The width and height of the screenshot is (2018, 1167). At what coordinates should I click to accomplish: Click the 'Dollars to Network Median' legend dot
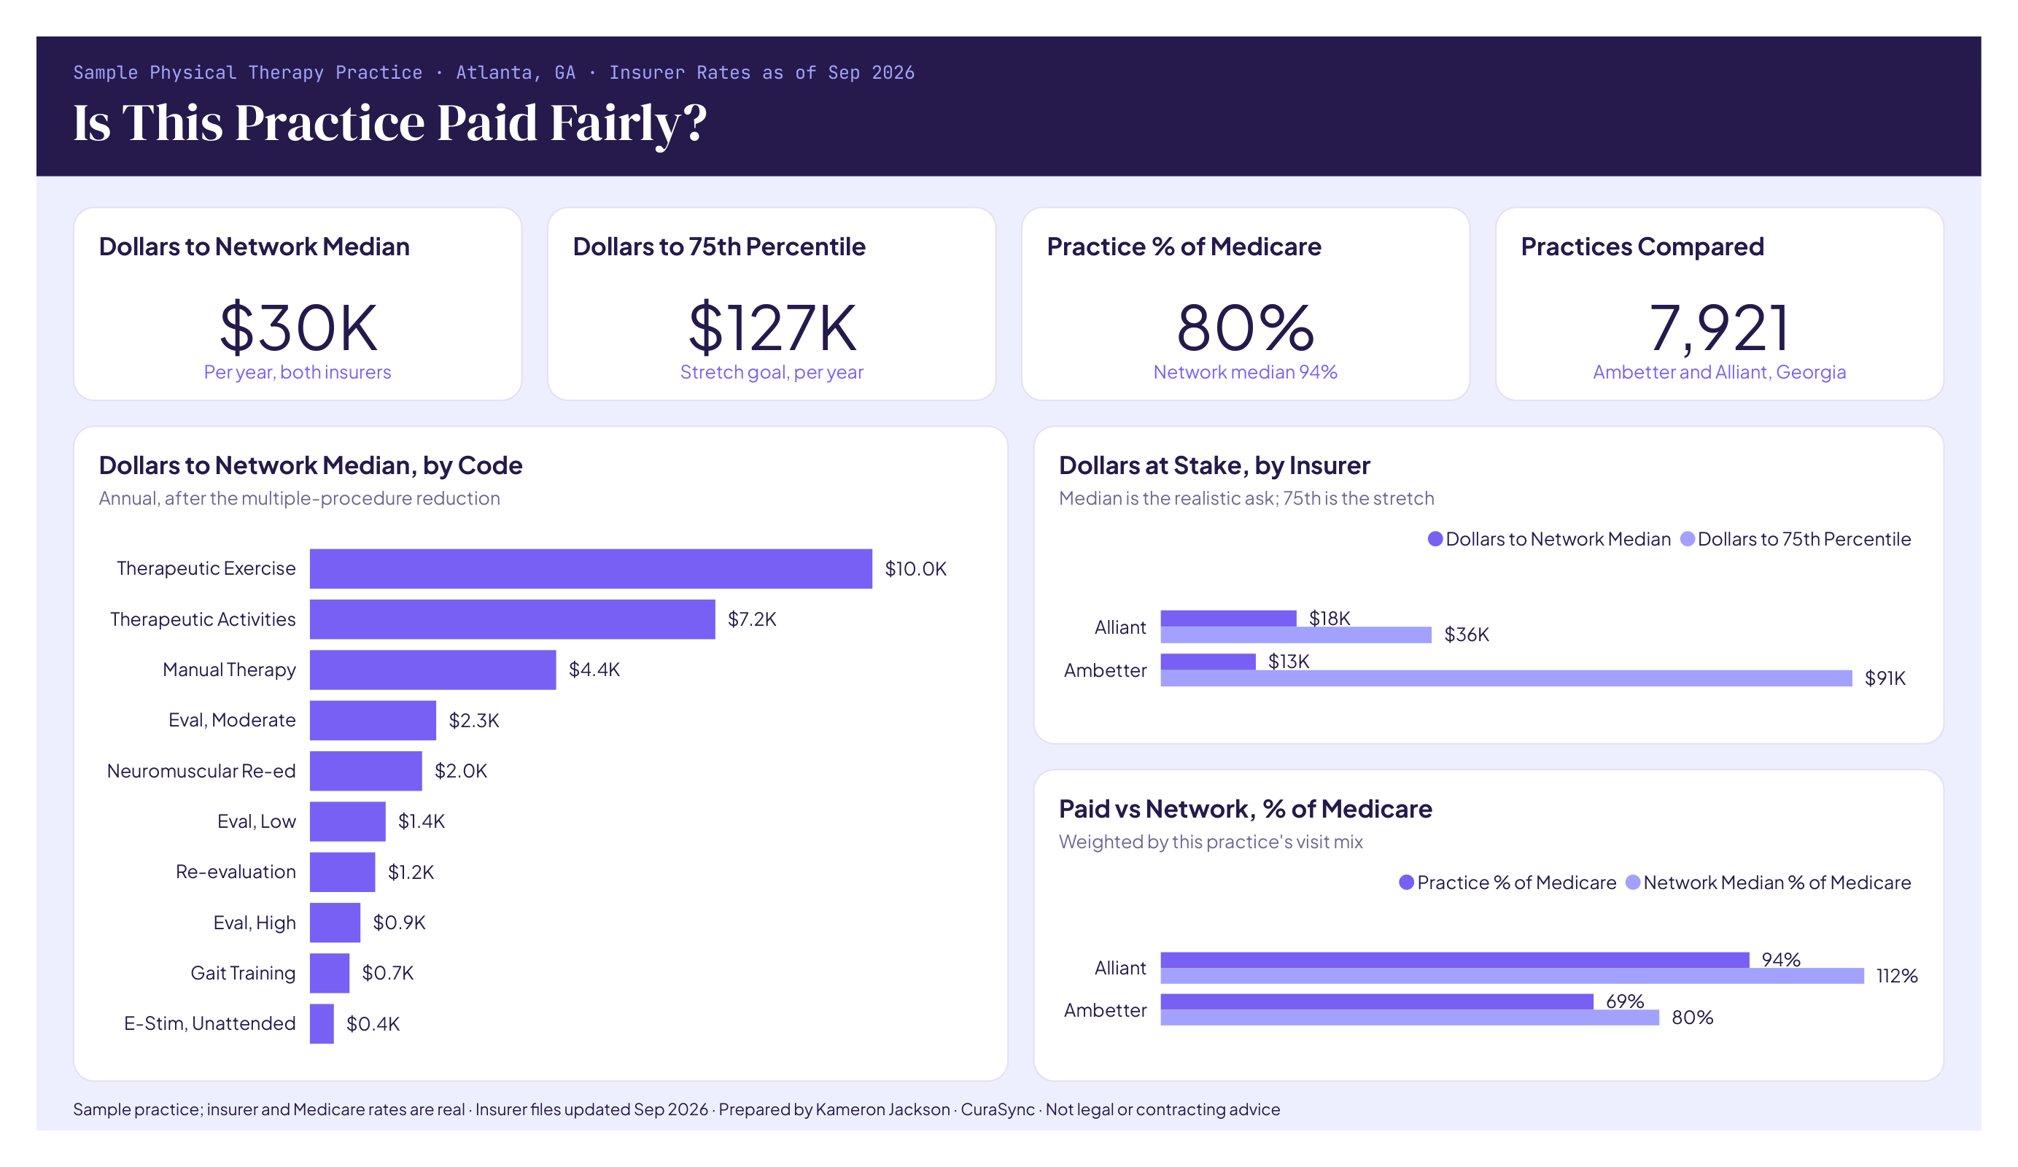click(1435, 539)
